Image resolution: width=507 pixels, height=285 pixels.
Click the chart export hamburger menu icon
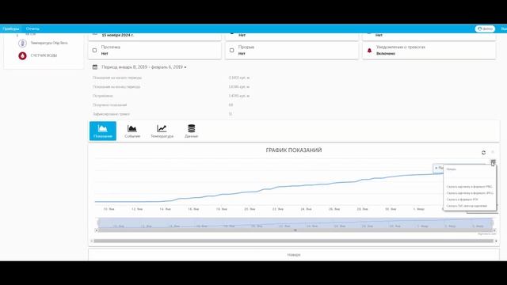493,161
